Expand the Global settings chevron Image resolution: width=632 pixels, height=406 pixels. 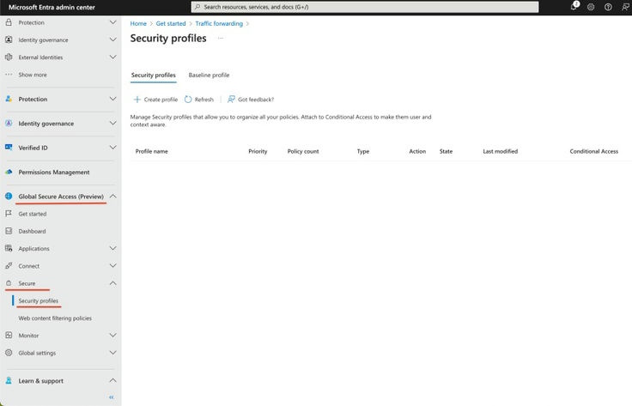click(112, 353)
